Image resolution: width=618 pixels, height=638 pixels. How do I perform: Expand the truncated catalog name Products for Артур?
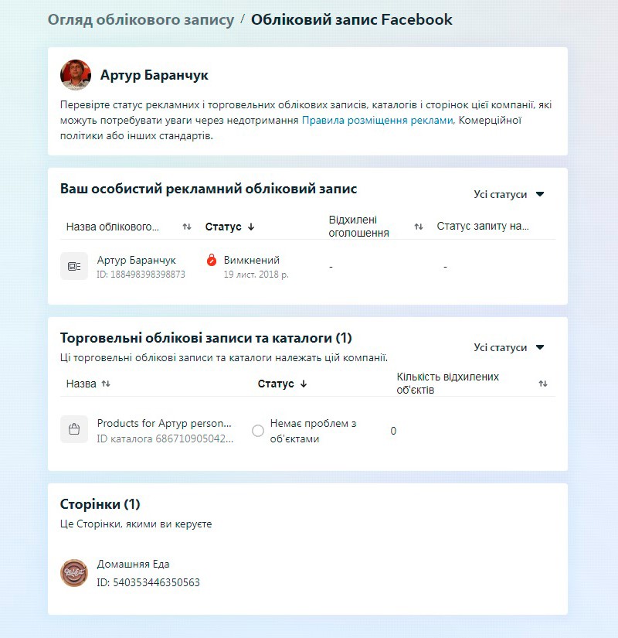pyautogui.click(x=163, y=424)
